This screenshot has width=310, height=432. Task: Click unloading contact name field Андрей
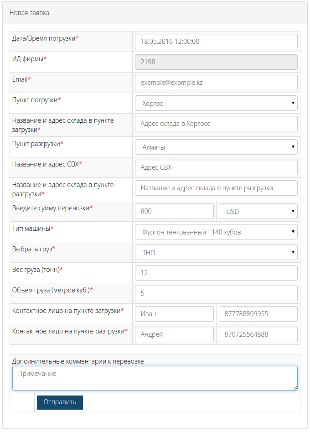pos(174,334)
